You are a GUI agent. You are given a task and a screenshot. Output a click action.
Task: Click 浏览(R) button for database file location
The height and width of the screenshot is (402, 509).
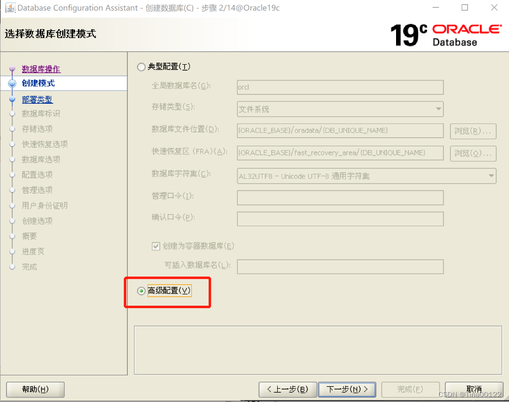pyautogui.click(x=473, y=131)
